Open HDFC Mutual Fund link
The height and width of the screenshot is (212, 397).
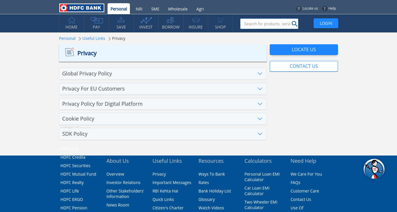click(78, 174)
